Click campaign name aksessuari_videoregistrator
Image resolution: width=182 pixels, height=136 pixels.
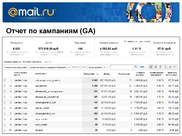(49, 91)
